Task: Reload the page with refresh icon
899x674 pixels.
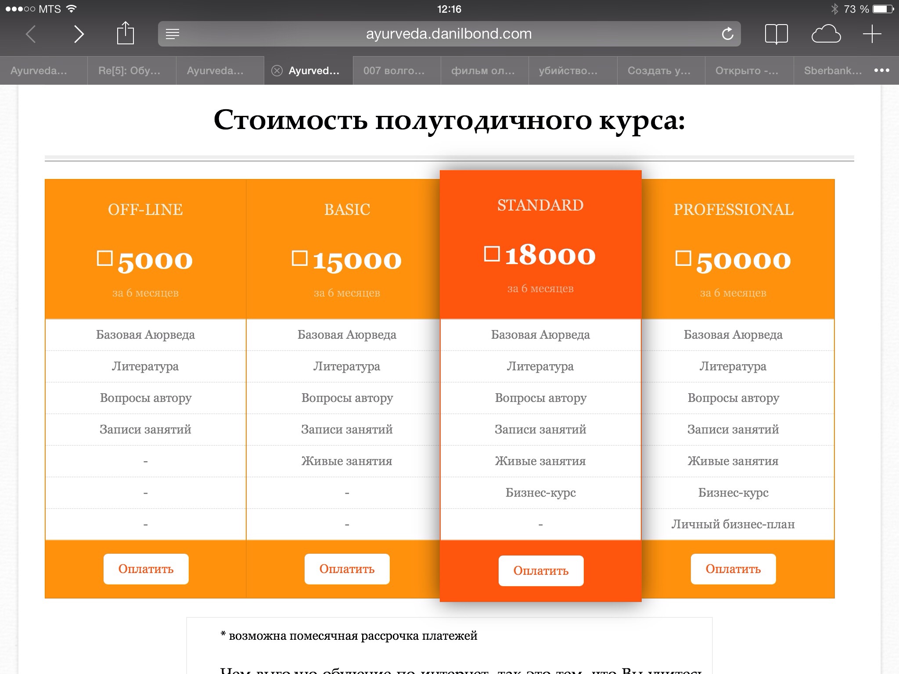Action: tap(727, 34)
